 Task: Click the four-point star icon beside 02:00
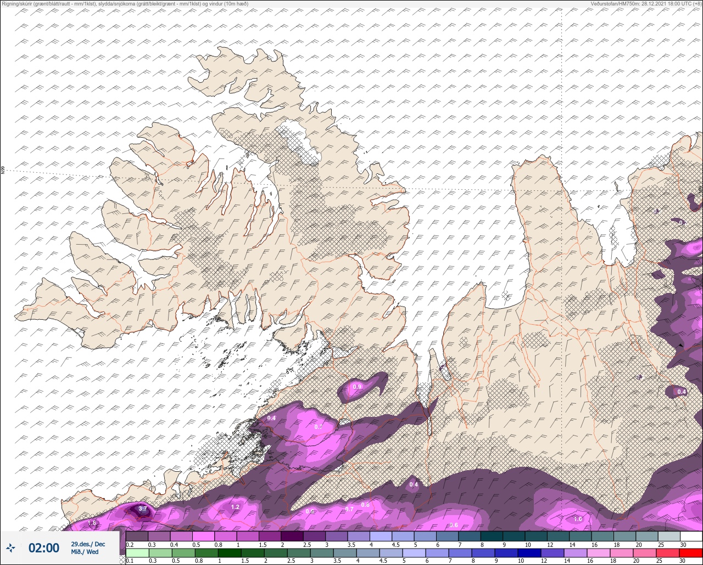point(11,548)
